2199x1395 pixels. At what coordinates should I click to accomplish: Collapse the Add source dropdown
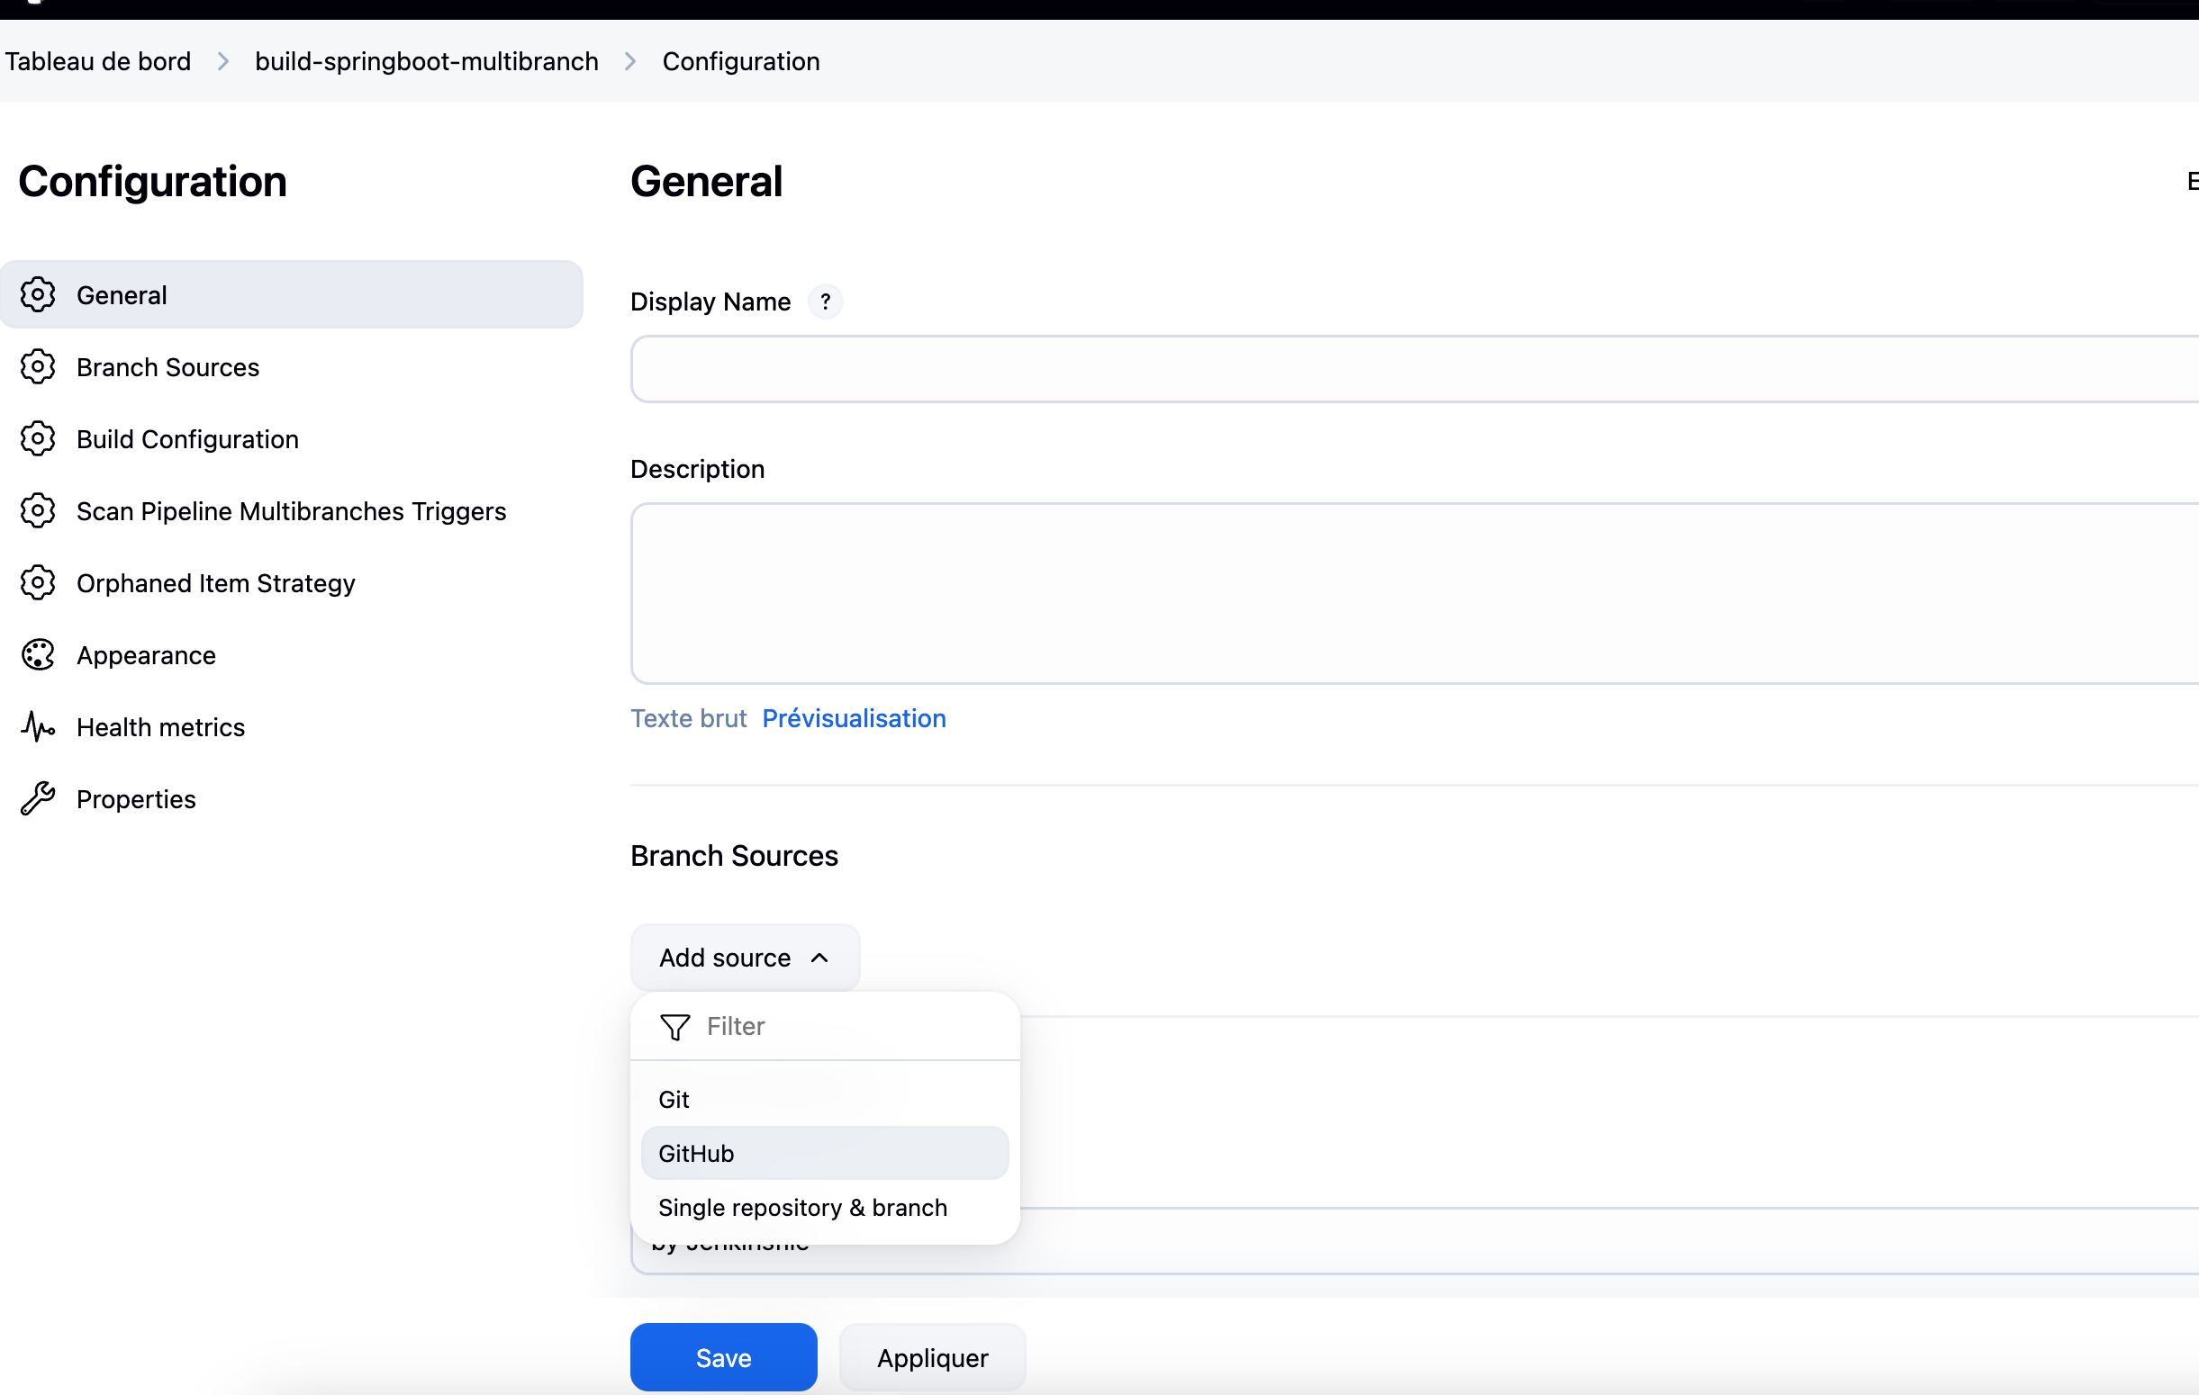tap(745, 958)
